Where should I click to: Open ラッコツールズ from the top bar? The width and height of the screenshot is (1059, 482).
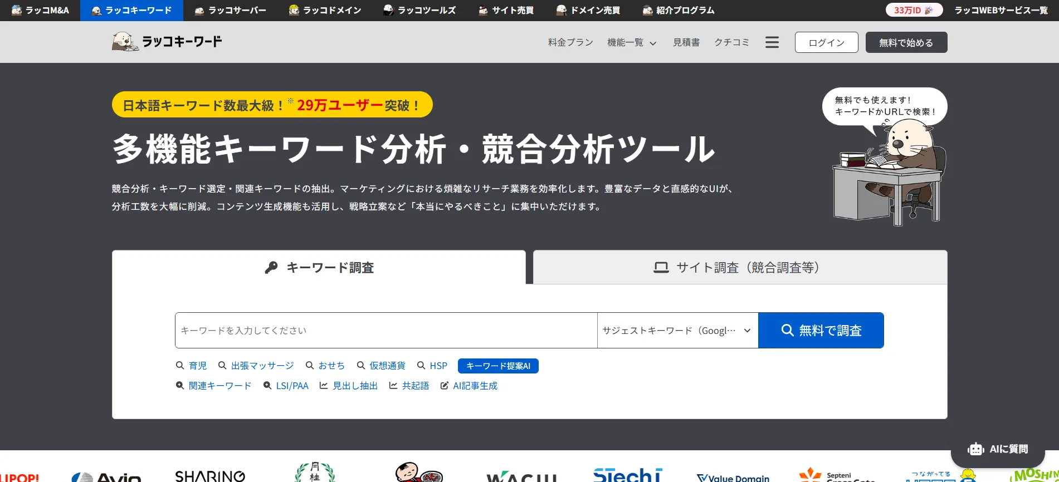(x=419, y=10)
